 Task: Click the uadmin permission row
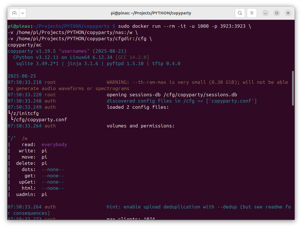coord(28,194)
